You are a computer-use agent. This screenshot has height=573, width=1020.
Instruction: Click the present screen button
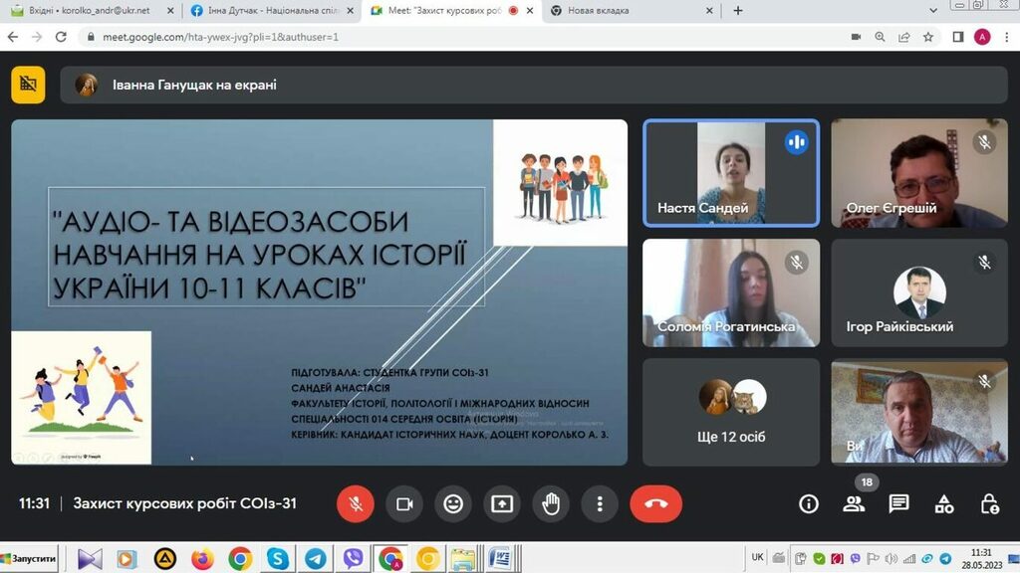coord(502,504)
